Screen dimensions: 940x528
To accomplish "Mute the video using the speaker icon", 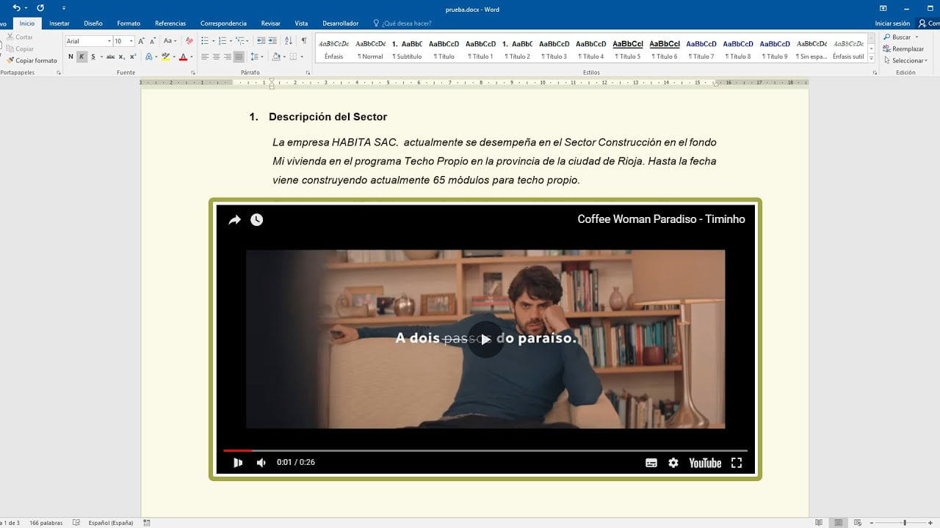I will point(261,463).
